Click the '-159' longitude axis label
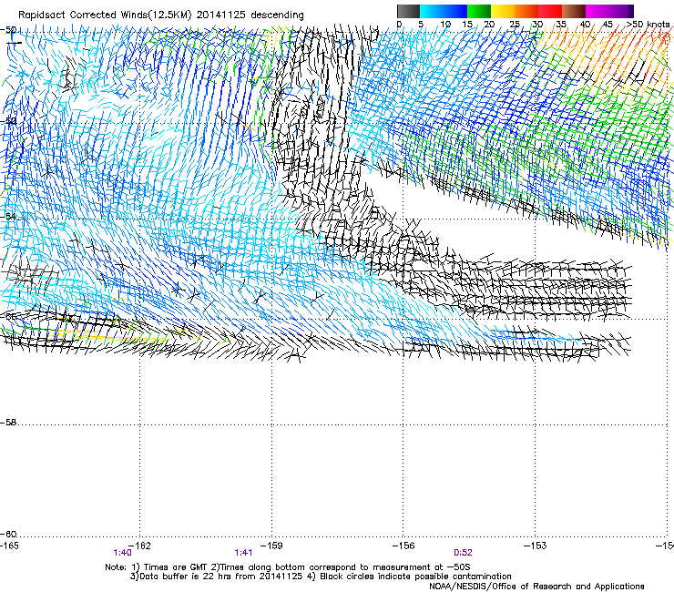 click(x=271, y=546)
